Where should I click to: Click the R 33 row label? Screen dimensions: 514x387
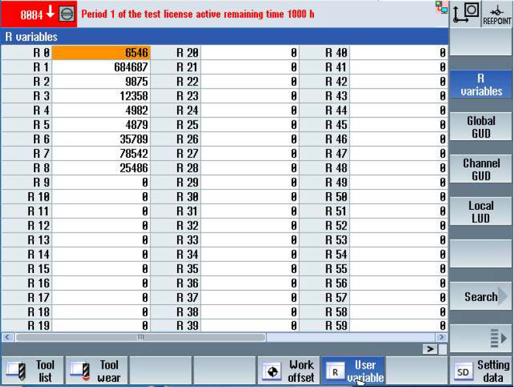click(x=188, y=240)
